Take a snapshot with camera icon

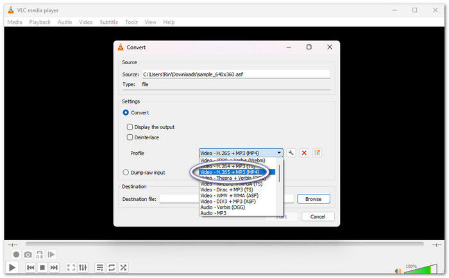28,254
